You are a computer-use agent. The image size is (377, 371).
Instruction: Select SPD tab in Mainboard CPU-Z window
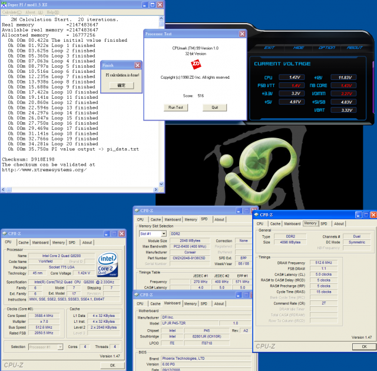click(x=204, y=303)
